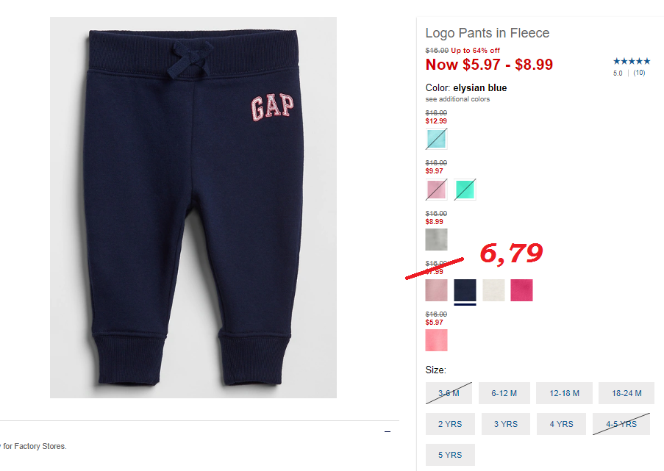Select the crossed-out light blue color swatch
The width and height of the screenshot is (664, 471).
pyautogui.click(x=436, y=139)
